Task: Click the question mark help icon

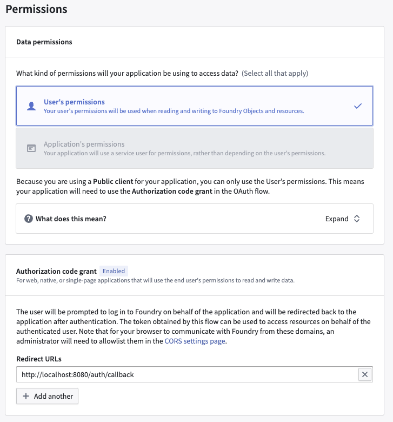Action: 29,219
